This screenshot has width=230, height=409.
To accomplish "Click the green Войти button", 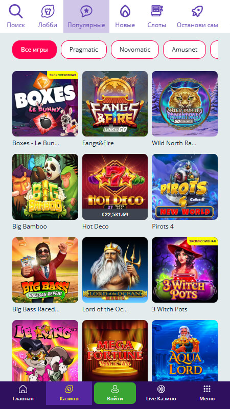I will pyautogui.click(x=115, y=393).
